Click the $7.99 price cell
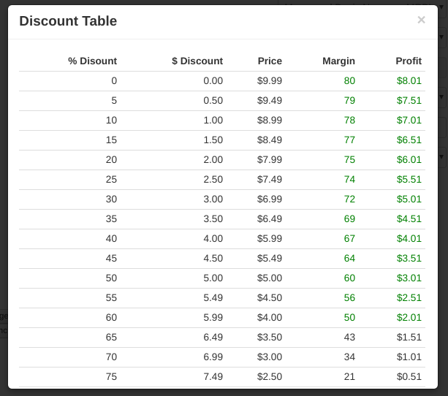The image size is (448, 396). click(270, 160)
